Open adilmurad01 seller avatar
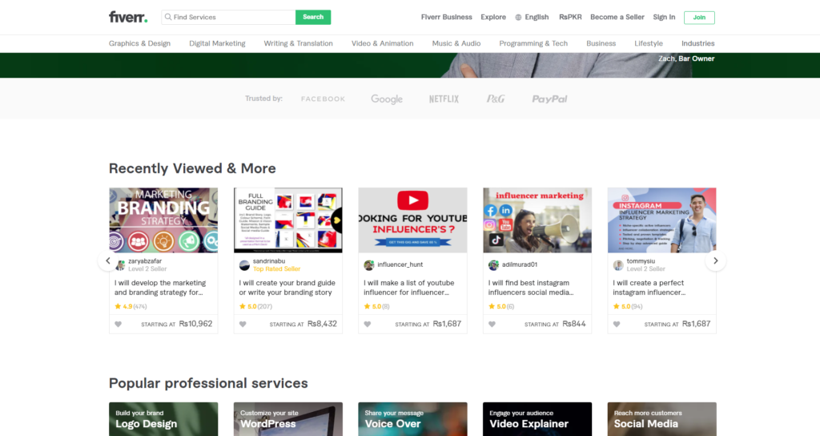The image size is (820, 436). pyautogui.click(x=493, y=265)
